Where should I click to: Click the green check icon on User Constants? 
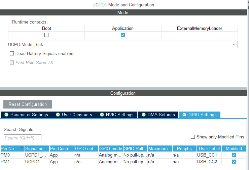click(58, 115)
